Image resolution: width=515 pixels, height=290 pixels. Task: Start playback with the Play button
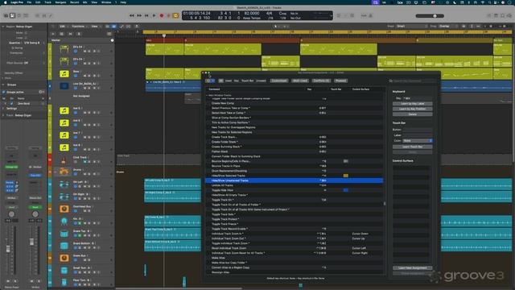[x=154, y=15]
